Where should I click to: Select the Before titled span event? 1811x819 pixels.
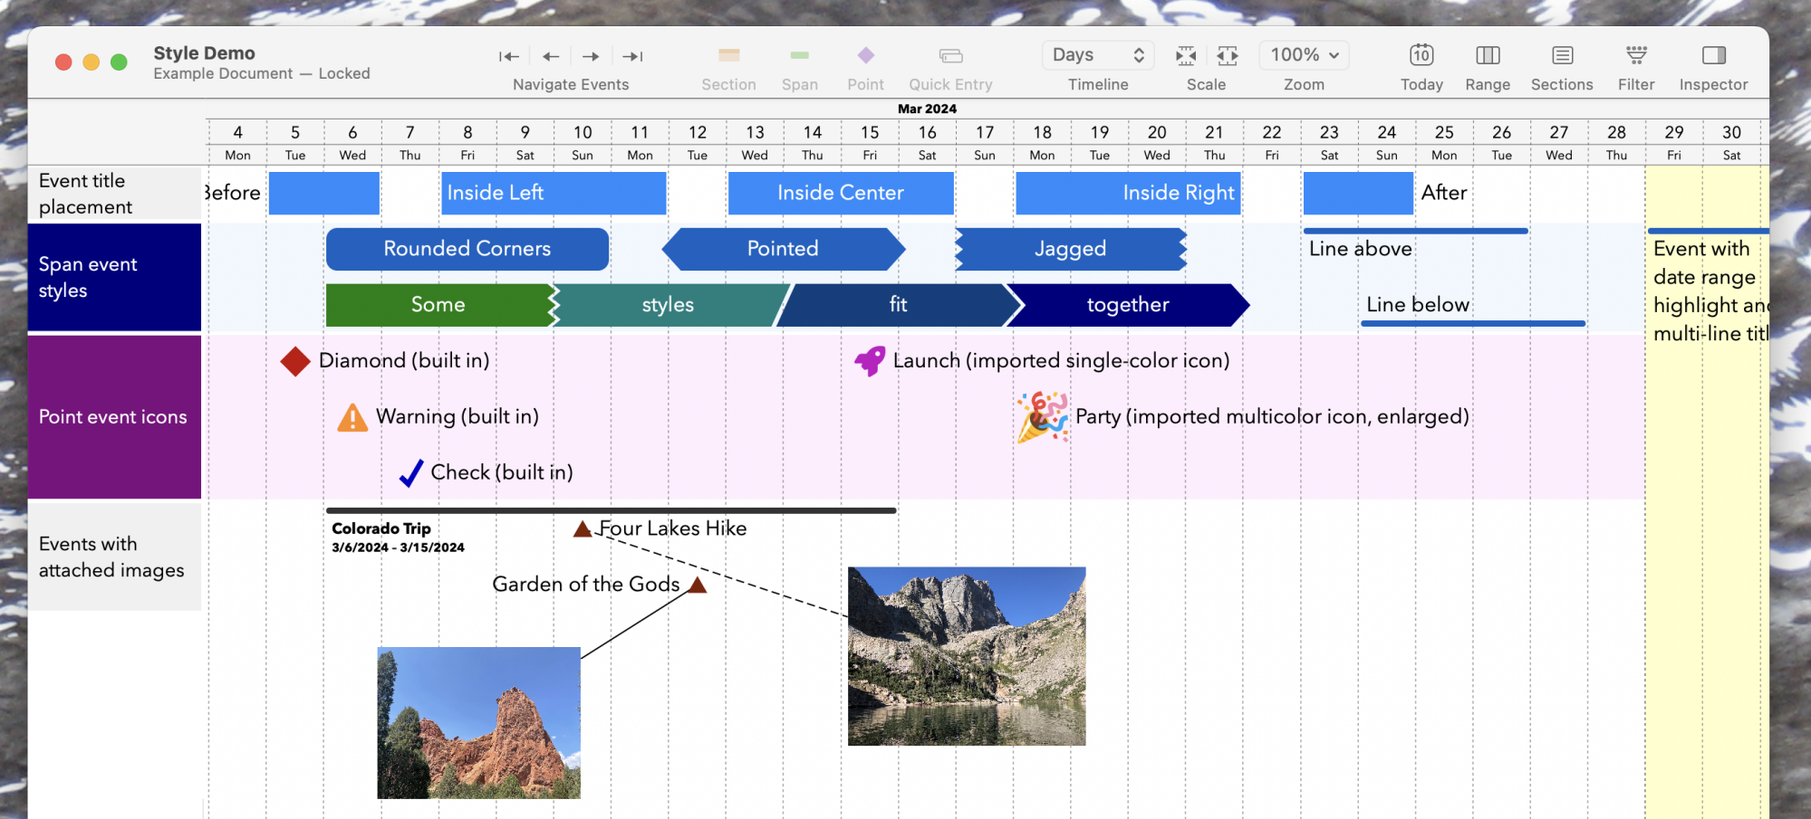tap(323, 193)
